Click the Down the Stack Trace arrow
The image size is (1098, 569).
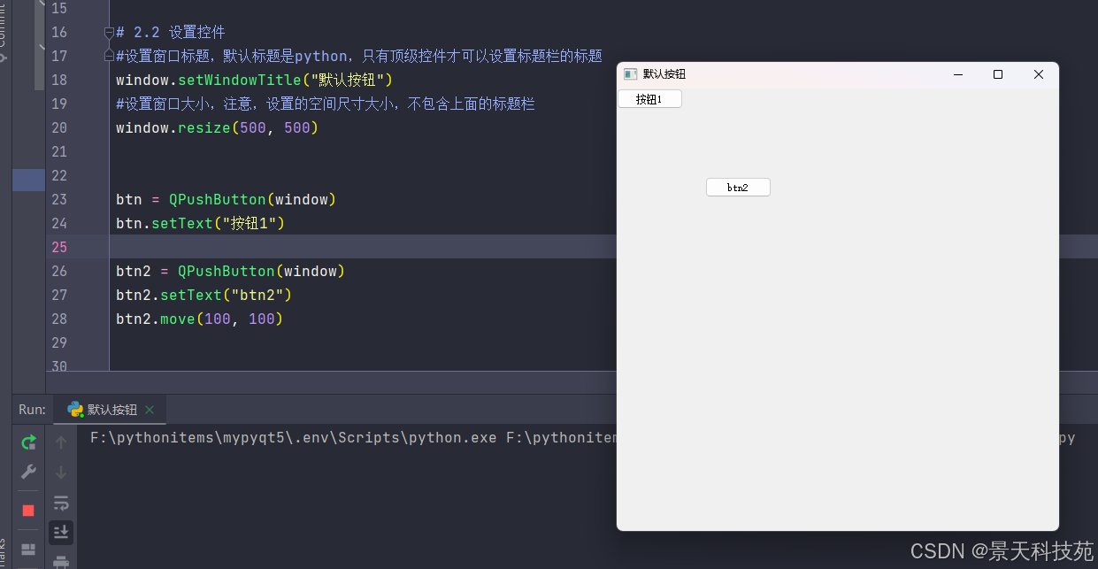point(61,473)
